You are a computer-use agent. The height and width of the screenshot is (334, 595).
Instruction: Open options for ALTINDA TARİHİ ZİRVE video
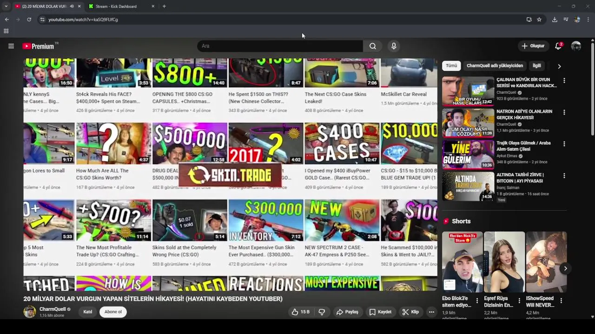click(x=564, y=176)
